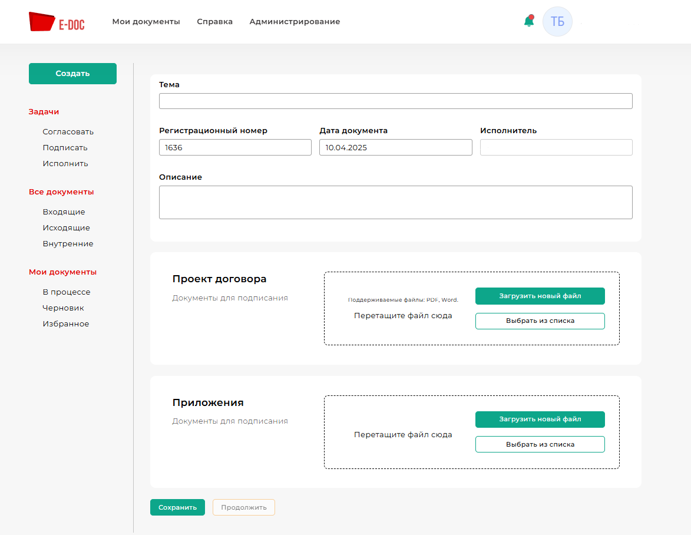Open the Черновик folder
This screenshot has height=535, width=691.
[63, 308]
